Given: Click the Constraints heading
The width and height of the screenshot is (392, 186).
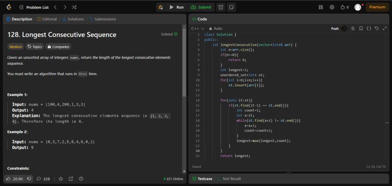Looking at the screenshot, I should pyautogui.click(x=18, y=168).
